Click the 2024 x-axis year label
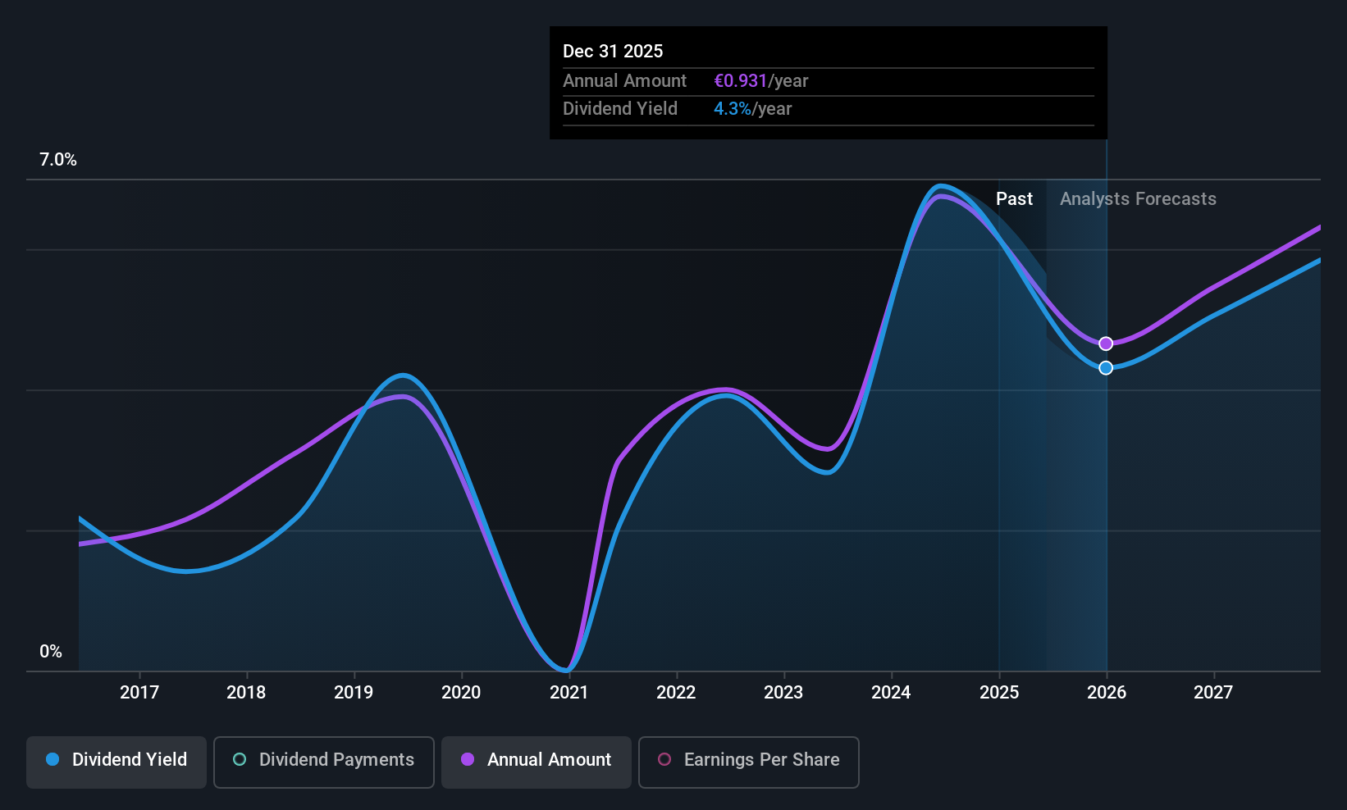Viewport: 1347px width, 810px height. point(891,693)
